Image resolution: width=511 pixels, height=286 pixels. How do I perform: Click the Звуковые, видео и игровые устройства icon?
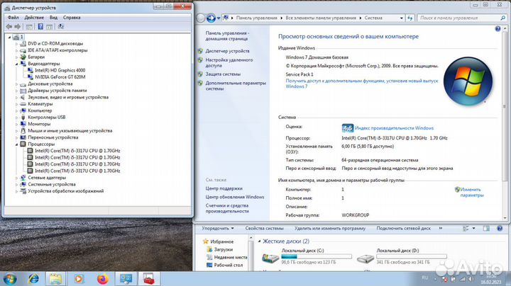(23, 97)
